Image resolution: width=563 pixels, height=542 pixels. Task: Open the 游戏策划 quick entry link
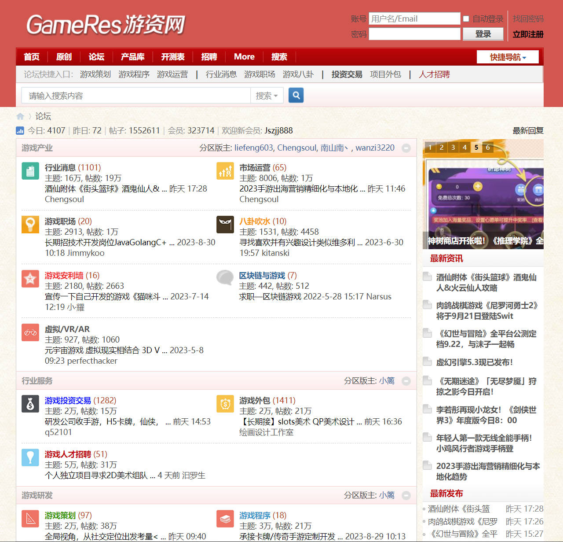95,74
